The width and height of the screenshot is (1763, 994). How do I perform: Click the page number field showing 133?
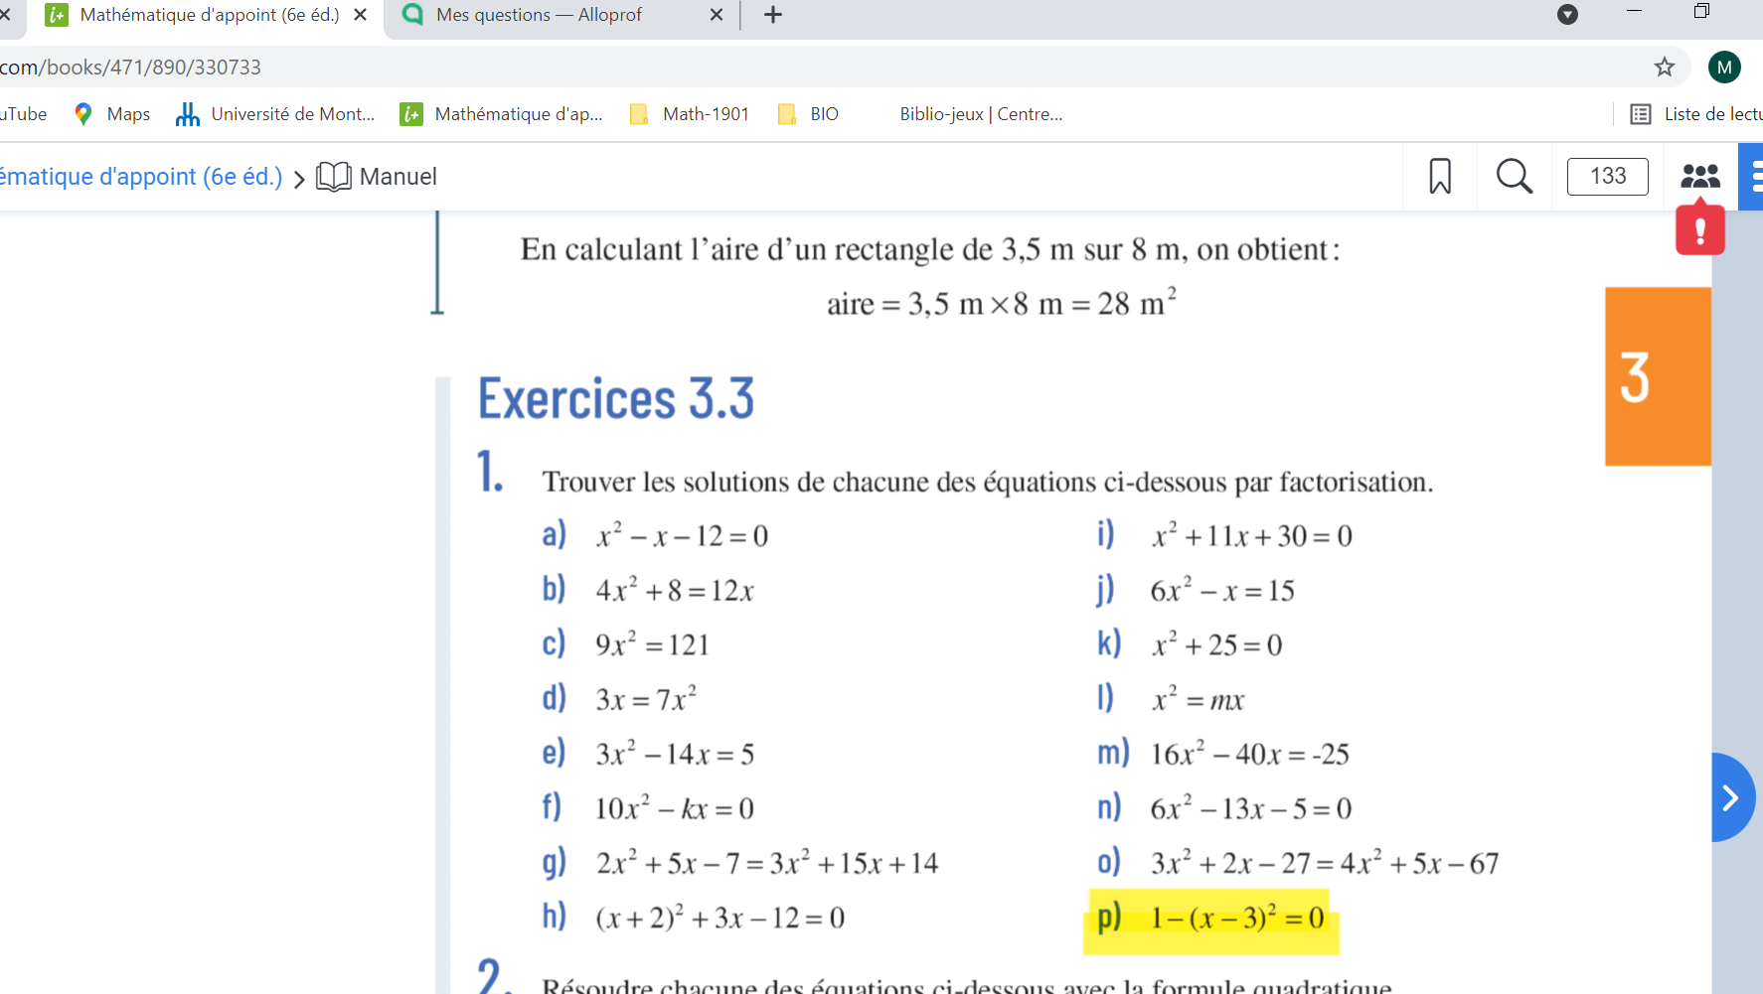coord(1607,177)
